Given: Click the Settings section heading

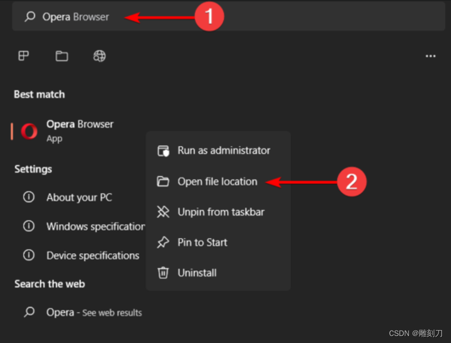Looking at the screenshot, I should pos(33,169).
